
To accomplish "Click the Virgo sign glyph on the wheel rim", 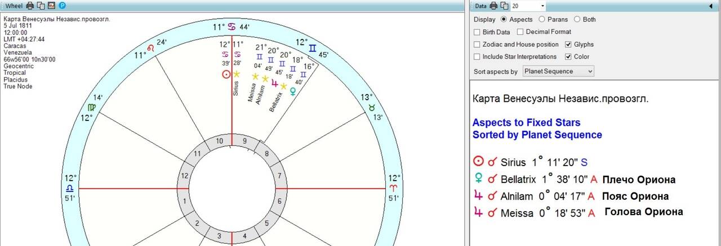I will tap(91, 108).
